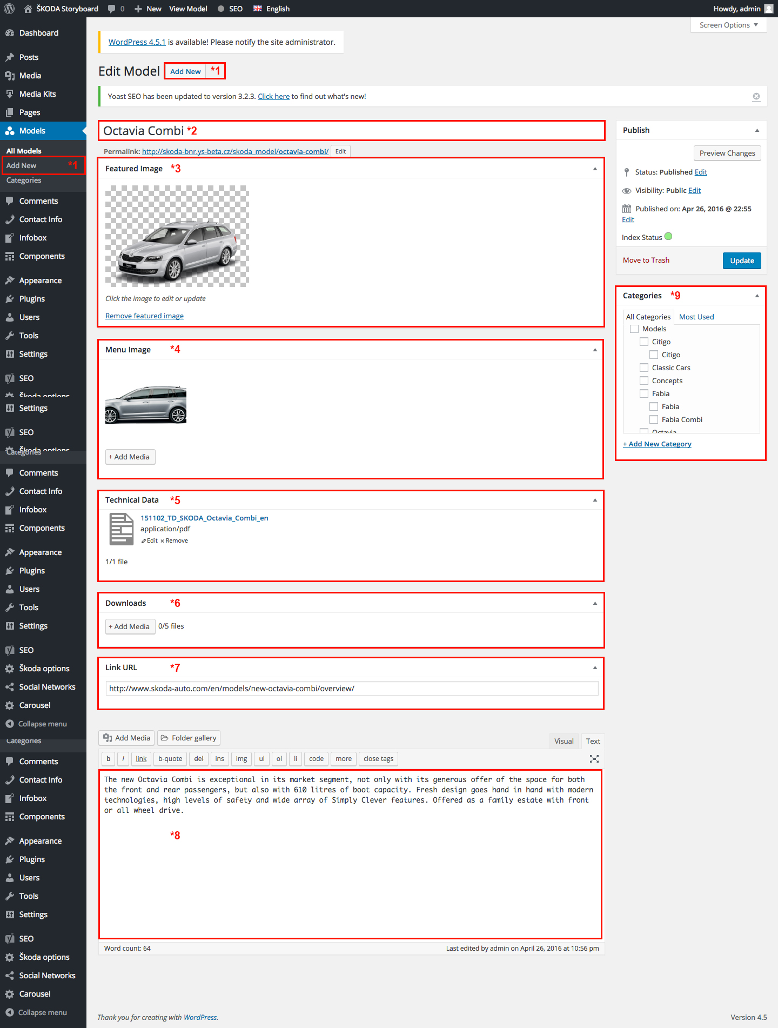Collapse the Categories panel
The height and width of the screenshot is (1028, 778).
click(757, 296)
